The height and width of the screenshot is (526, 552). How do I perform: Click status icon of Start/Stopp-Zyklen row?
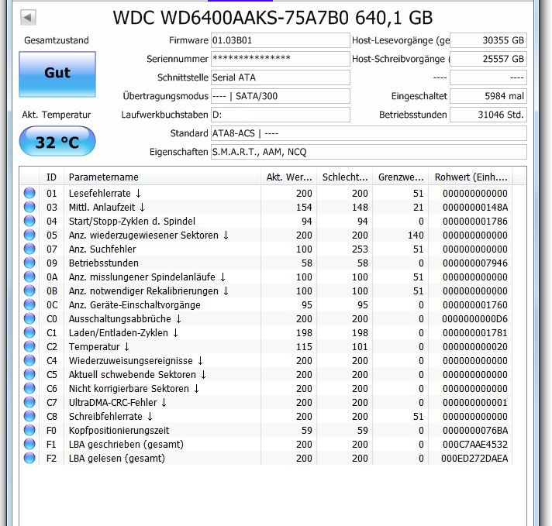tap(29, 221)
